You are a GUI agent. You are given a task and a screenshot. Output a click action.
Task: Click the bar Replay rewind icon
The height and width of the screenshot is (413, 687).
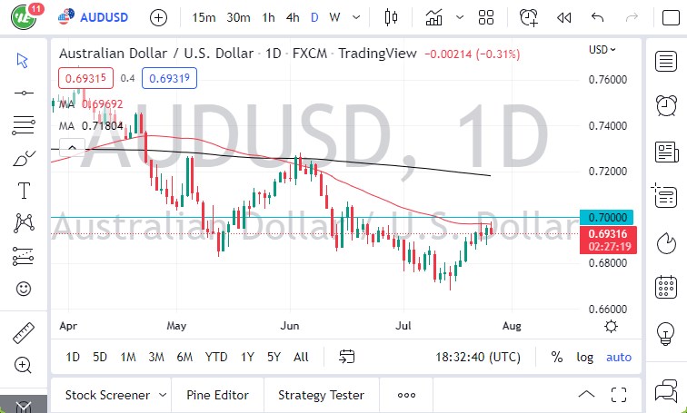tap(563, 17)
